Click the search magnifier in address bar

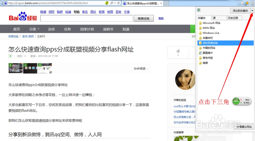[x=112, y=3]
